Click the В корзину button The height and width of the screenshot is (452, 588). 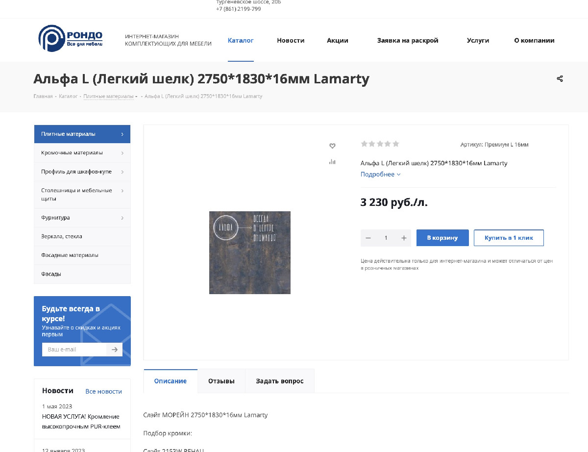[442, 238]
